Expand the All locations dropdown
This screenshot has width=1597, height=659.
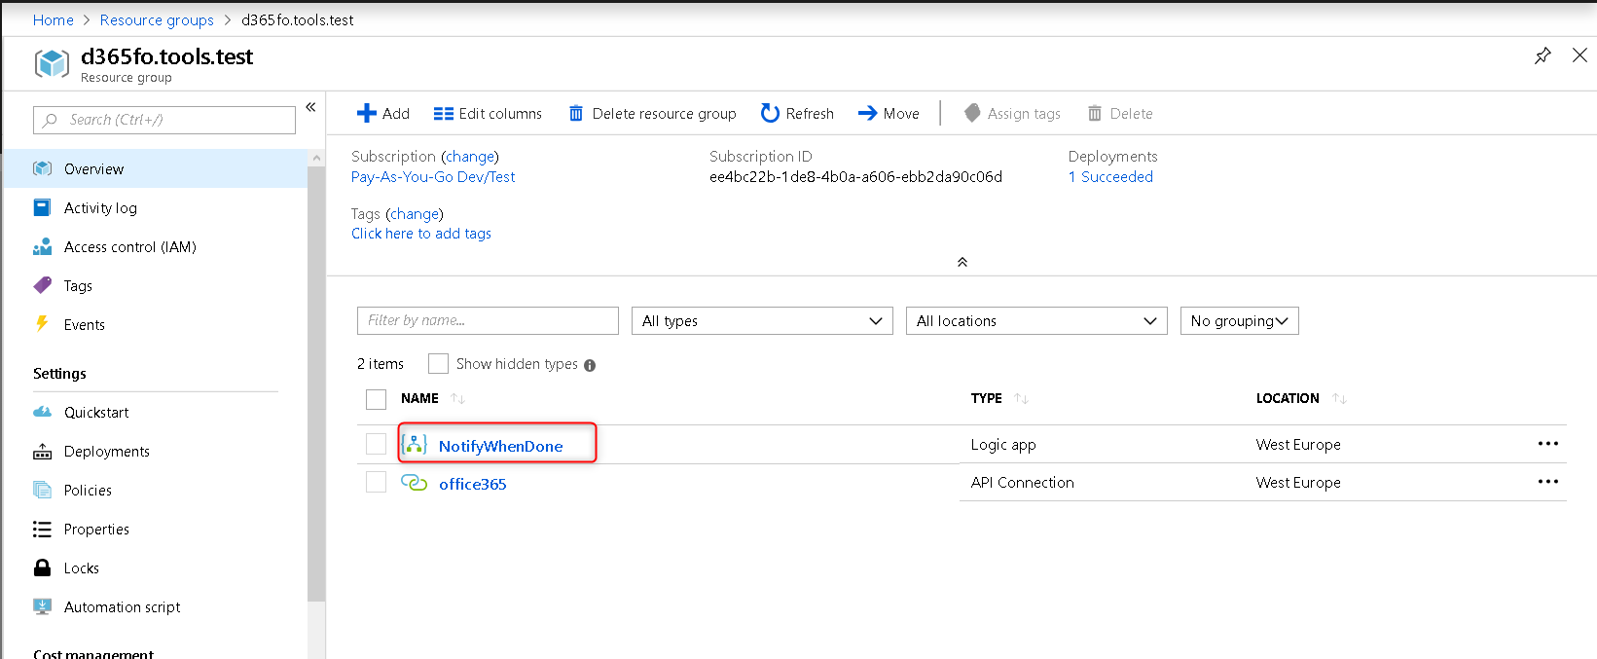pos(1035,321)
